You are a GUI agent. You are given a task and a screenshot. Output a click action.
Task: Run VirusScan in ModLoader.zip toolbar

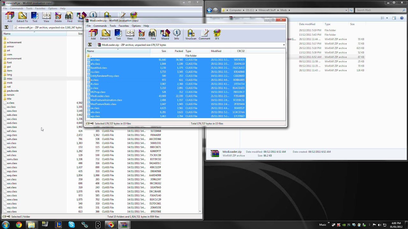191,34
